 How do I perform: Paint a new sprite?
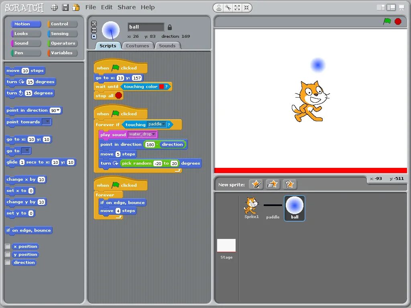click(256, 184)
